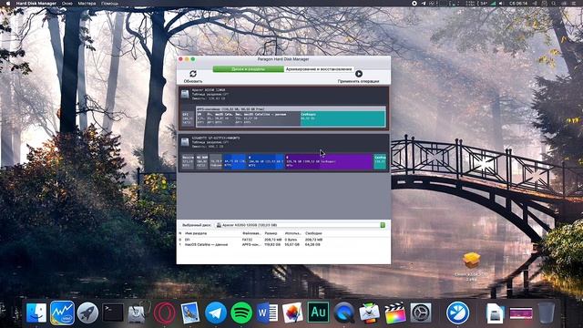Screen dimensions: 583x328
Task: Click the Имя раздела column header
Action: pos(196,233)
